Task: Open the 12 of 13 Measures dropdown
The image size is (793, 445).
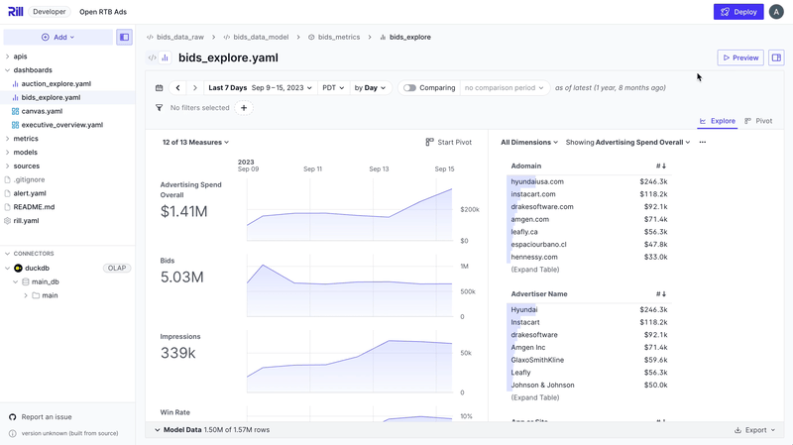Action: (195, 142)
